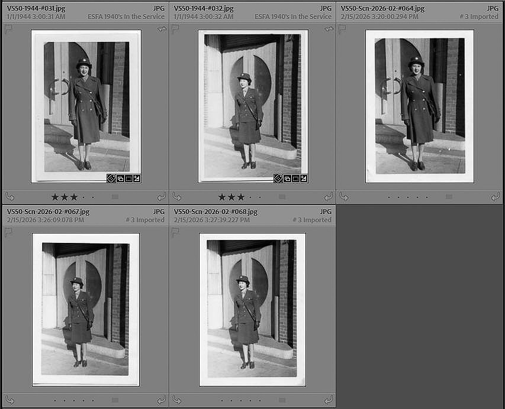This screenshot has height=409, width=505.
Task: Click the file name V550-1944-#032.jpg
Action: 204,8
